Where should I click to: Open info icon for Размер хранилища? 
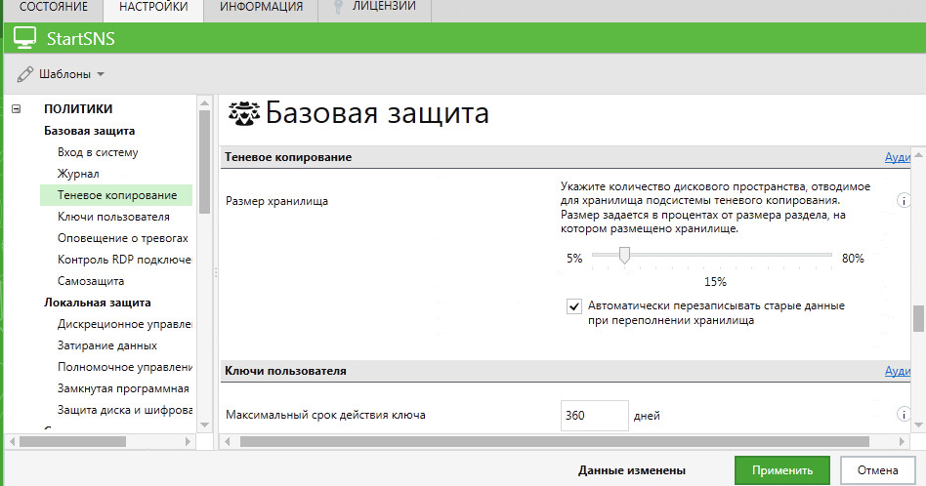coord(904,200)
